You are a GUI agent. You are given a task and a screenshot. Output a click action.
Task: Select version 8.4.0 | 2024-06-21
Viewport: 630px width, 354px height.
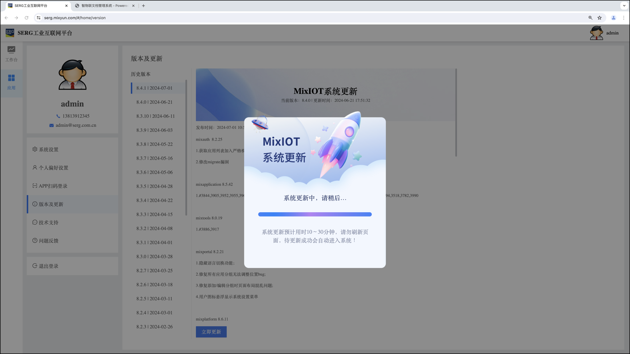click(154, 102)
